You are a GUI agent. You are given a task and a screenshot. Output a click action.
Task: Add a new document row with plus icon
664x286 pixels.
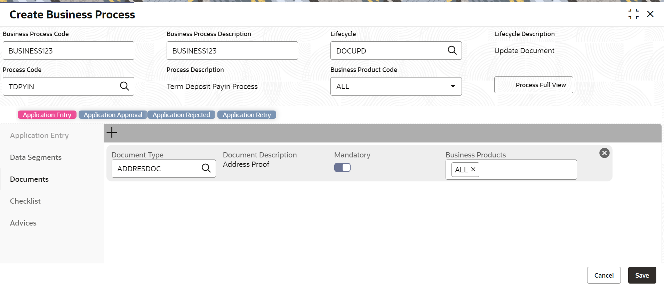[x=112, y=132]
